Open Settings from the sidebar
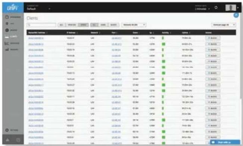 point(12,130)
